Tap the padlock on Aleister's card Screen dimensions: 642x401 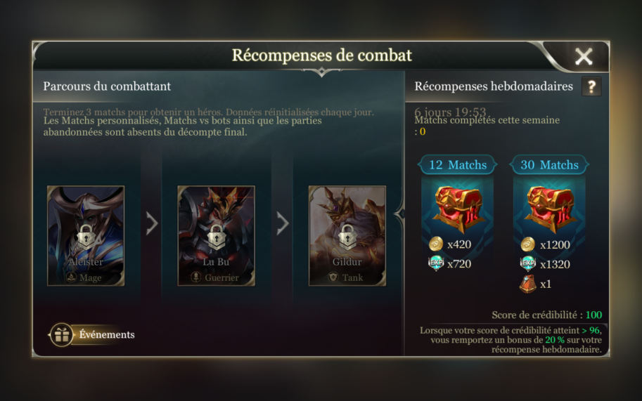[x=86, y=237]
